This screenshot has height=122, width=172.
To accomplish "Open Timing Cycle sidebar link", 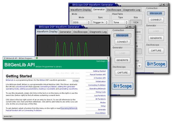I will 101,92.
